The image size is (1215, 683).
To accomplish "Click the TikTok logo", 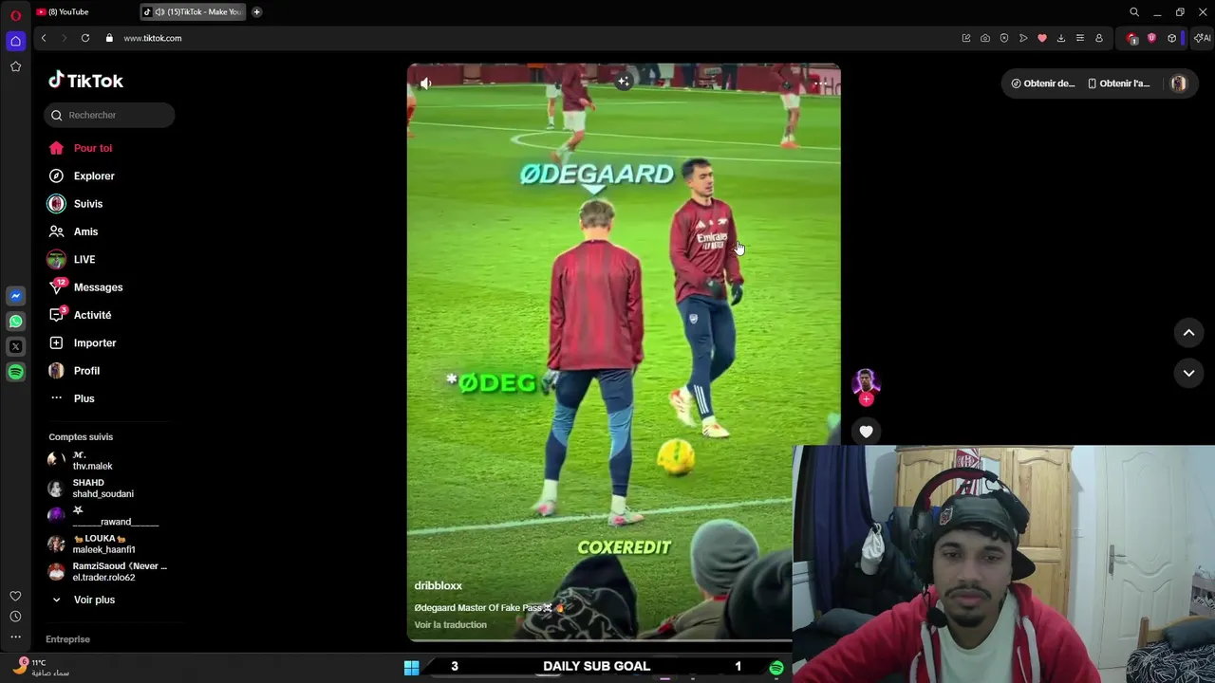I will tap(86, 81).
